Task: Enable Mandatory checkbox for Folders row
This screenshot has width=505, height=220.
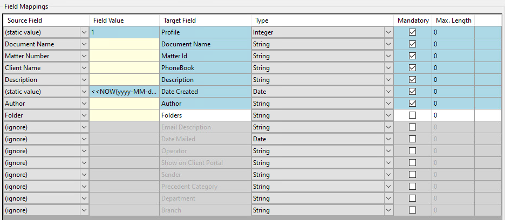Action: click(x=413, y=115)
